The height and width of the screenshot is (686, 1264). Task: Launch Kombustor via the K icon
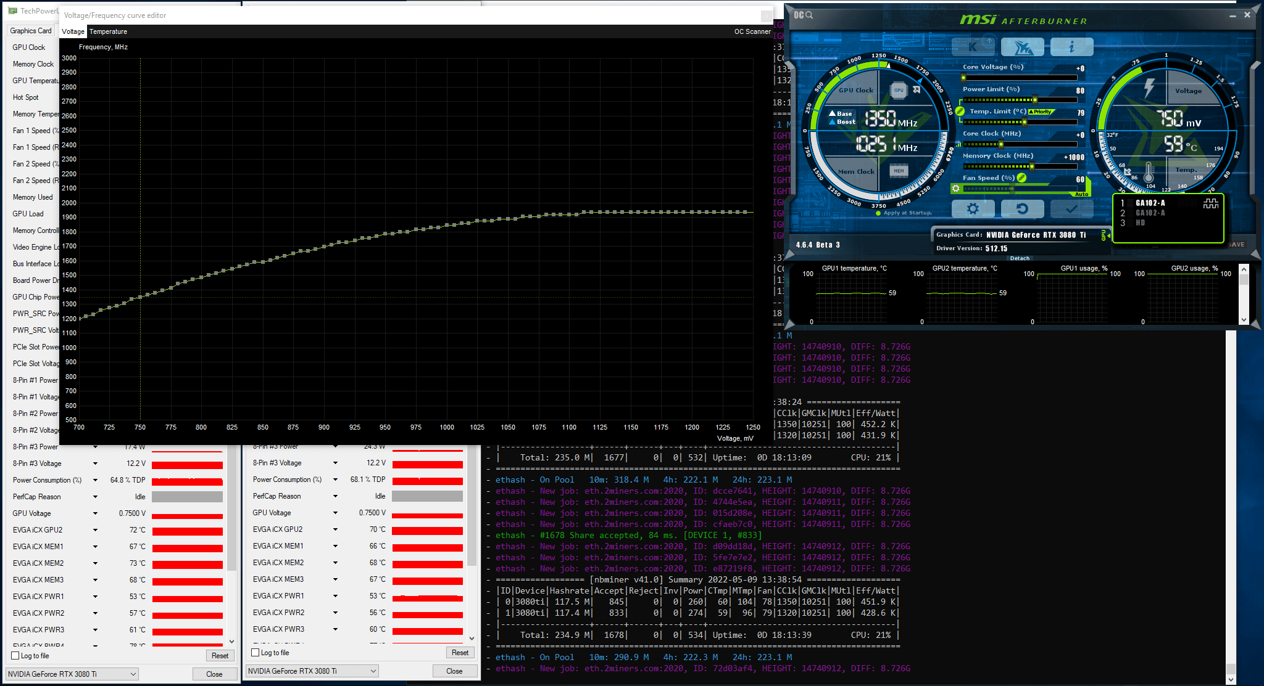(x=972, y=46)
